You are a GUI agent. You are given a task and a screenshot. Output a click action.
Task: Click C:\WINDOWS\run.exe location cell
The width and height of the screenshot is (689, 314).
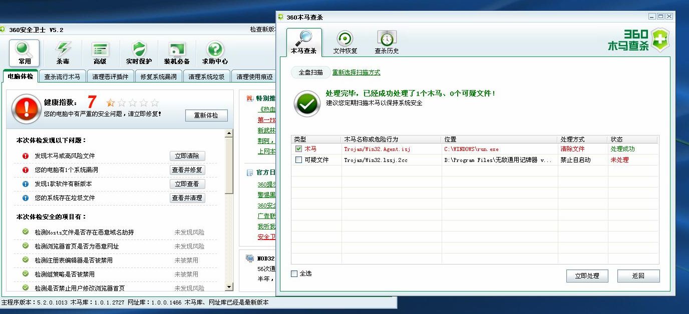[471, 149]
